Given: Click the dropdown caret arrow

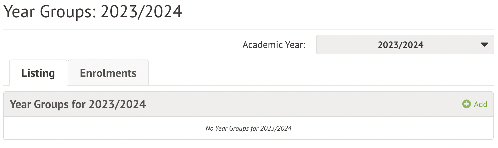Looking at the screenshot, I should point(484,45).
